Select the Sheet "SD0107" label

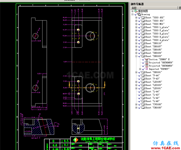tap(154, 46)
